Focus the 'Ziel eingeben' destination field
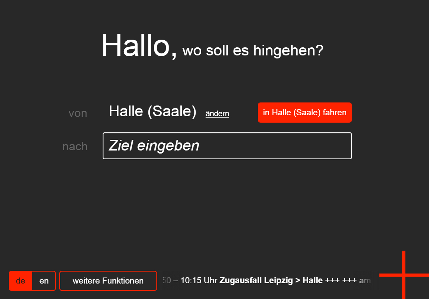429x299 pixels. 227,146
